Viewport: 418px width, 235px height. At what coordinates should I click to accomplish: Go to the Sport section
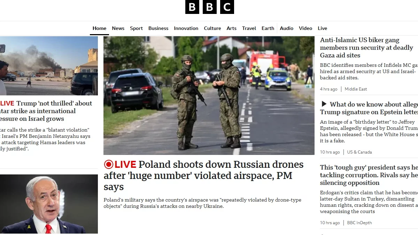pos(136,28)
